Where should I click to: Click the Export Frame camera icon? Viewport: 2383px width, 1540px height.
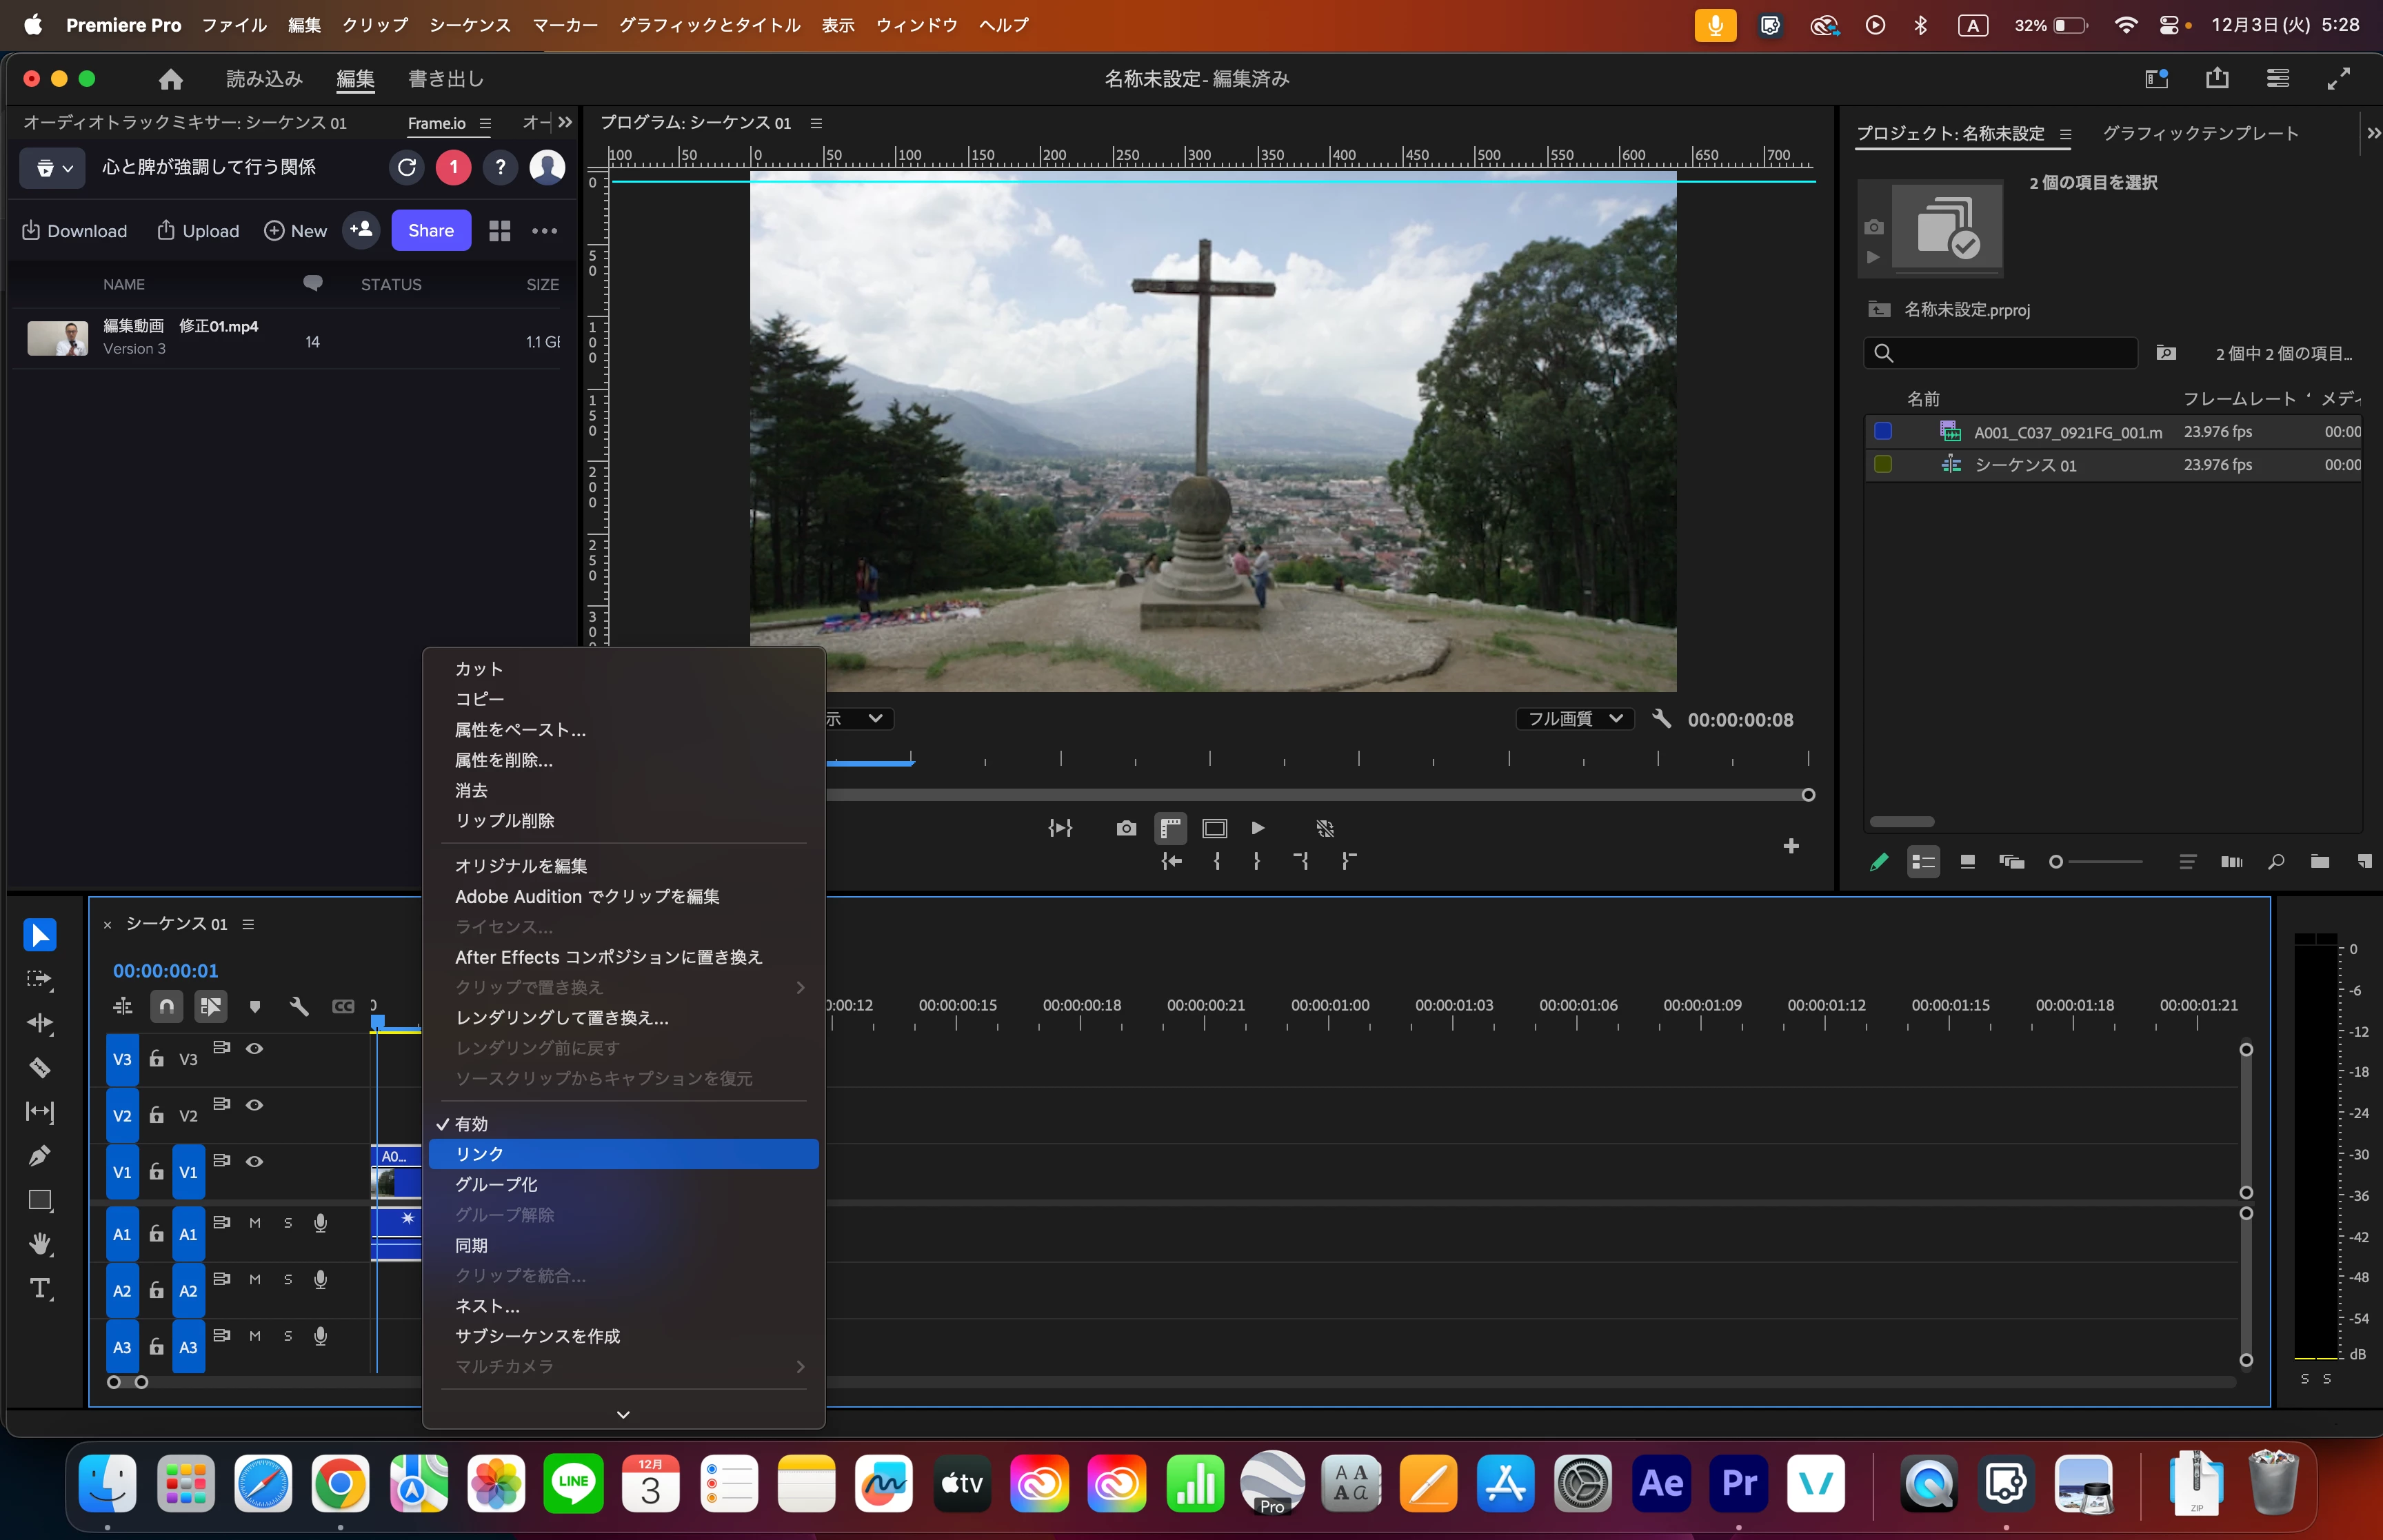click(1126, 828)
